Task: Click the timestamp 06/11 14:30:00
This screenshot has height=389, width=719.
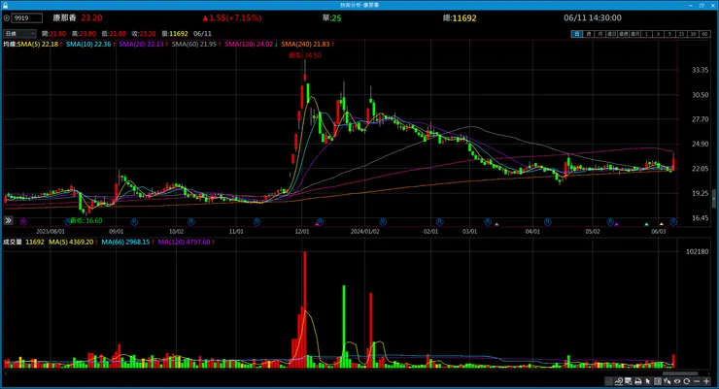Action: (x=593, y=17)
